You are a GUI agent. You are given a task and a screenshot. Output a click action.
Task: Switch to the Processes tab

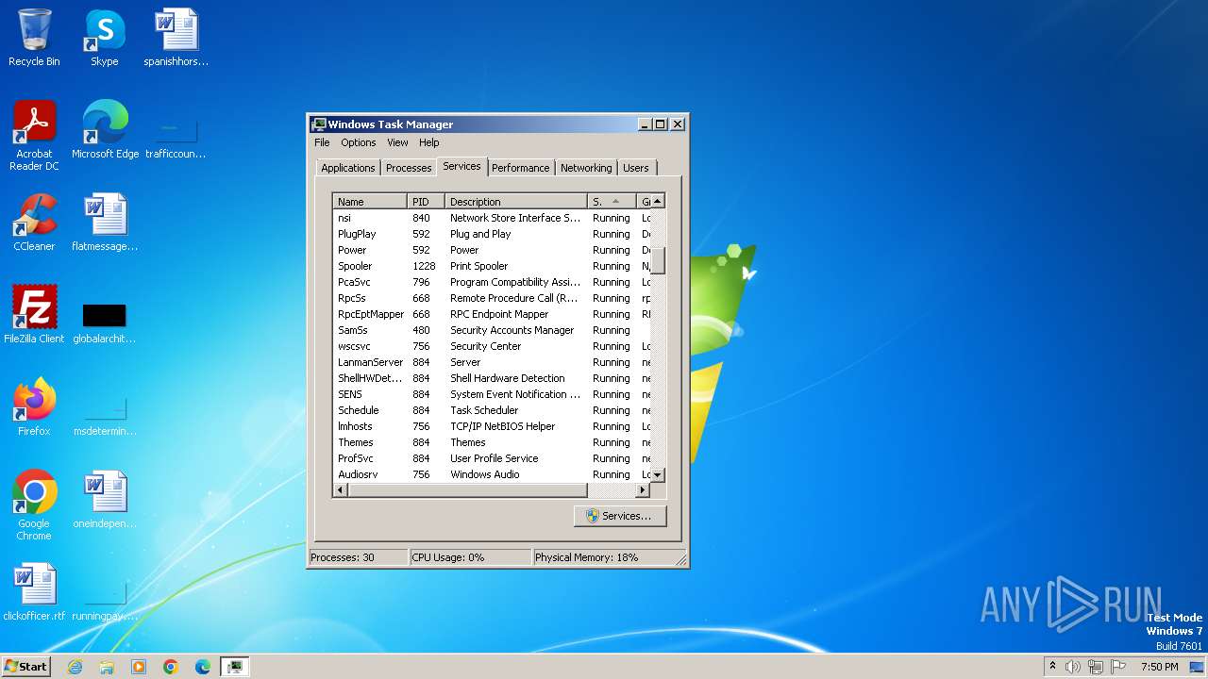(x=409, y=168)
